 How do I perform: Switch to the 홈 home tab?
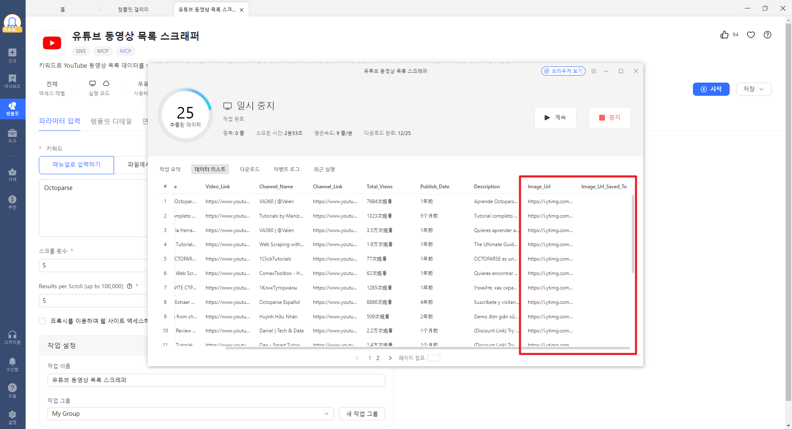pyautogui.click(x=63, y=9)
